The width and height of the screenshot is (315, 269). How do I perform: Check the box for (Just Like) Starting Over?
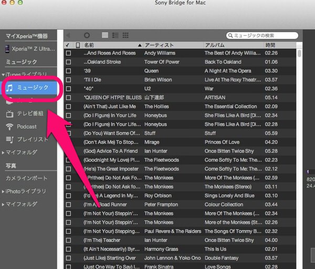pos(68,258)
